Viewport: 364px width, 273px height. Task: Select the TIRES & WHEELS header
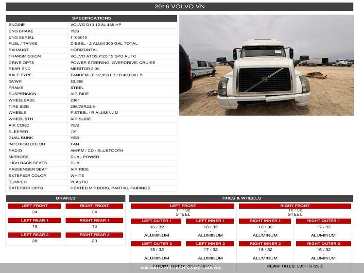pyautogui.click(x=241, y=198)
